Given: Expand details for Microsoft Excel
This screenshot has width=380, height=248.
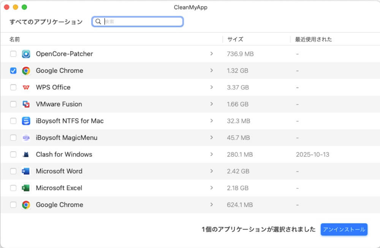Looking at the screenshot, I should coord(212,188).
